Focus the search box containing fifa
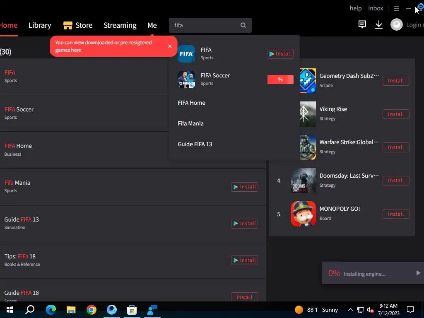424x318 pixels. (210, 25)
